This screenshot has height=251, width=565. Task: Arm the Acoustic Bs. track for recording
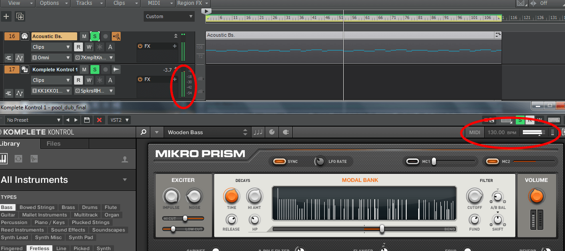pos(106,36)
